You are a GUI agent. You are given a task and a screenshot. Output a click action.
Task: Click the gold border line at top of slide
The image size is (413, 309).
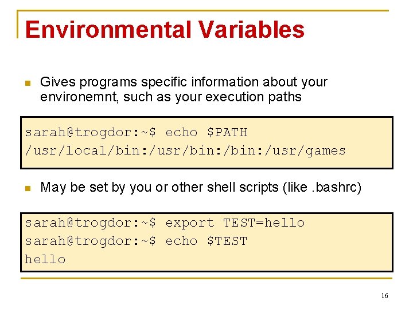tap(206, 10)
